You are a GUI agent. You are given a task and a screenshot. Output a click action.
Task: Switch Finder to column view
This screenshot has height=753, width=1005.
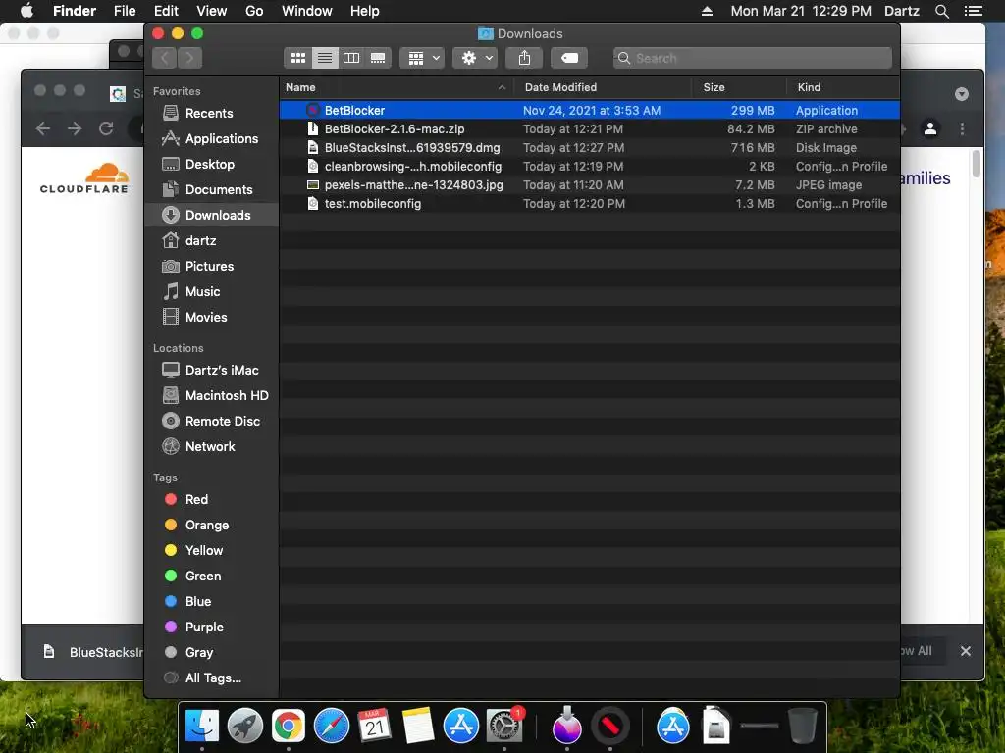351,58
